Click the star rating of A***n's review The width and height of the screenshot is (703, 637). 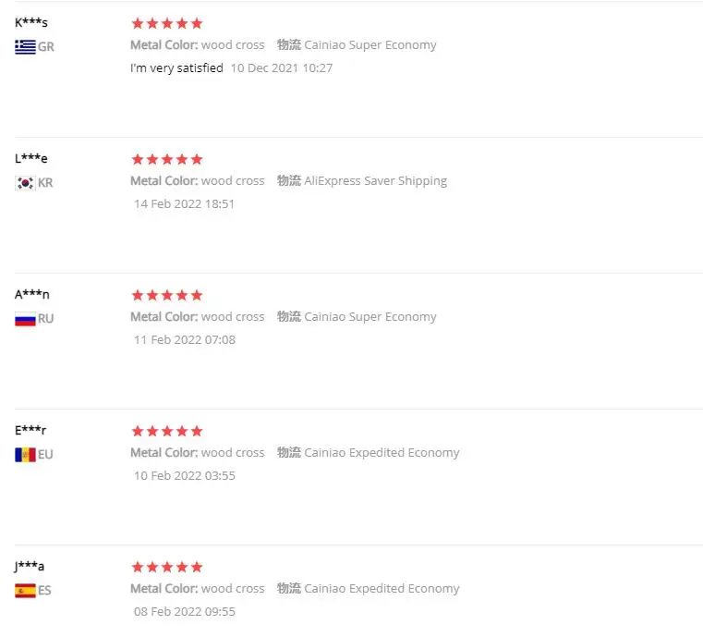point(167,295)
